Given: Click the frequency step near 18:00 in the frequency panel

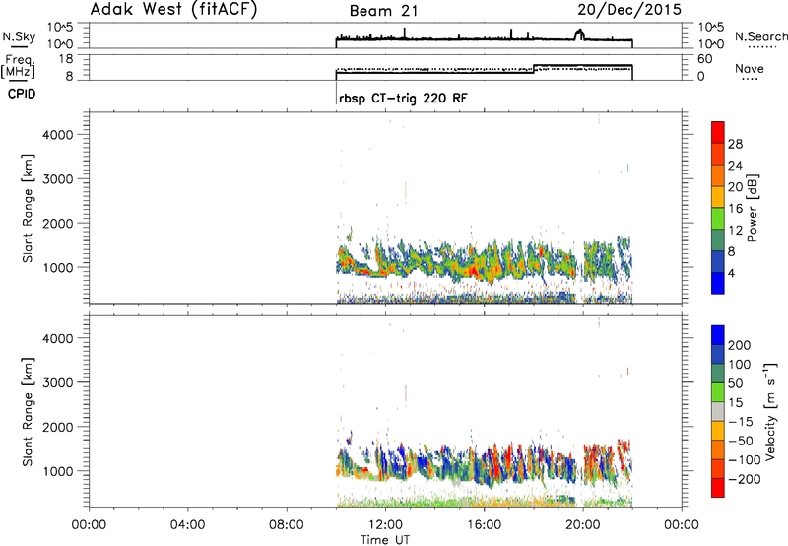Looking at the screenshot, I should 534,69.
